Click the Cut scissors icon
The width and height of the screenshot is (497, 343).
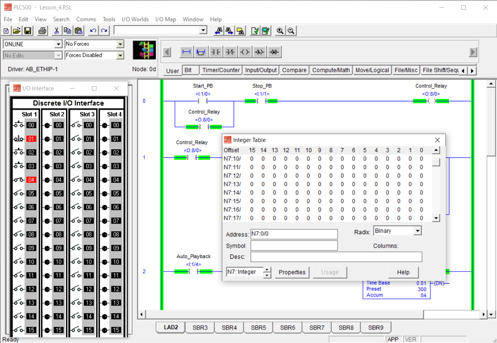[x=57, y=31]
